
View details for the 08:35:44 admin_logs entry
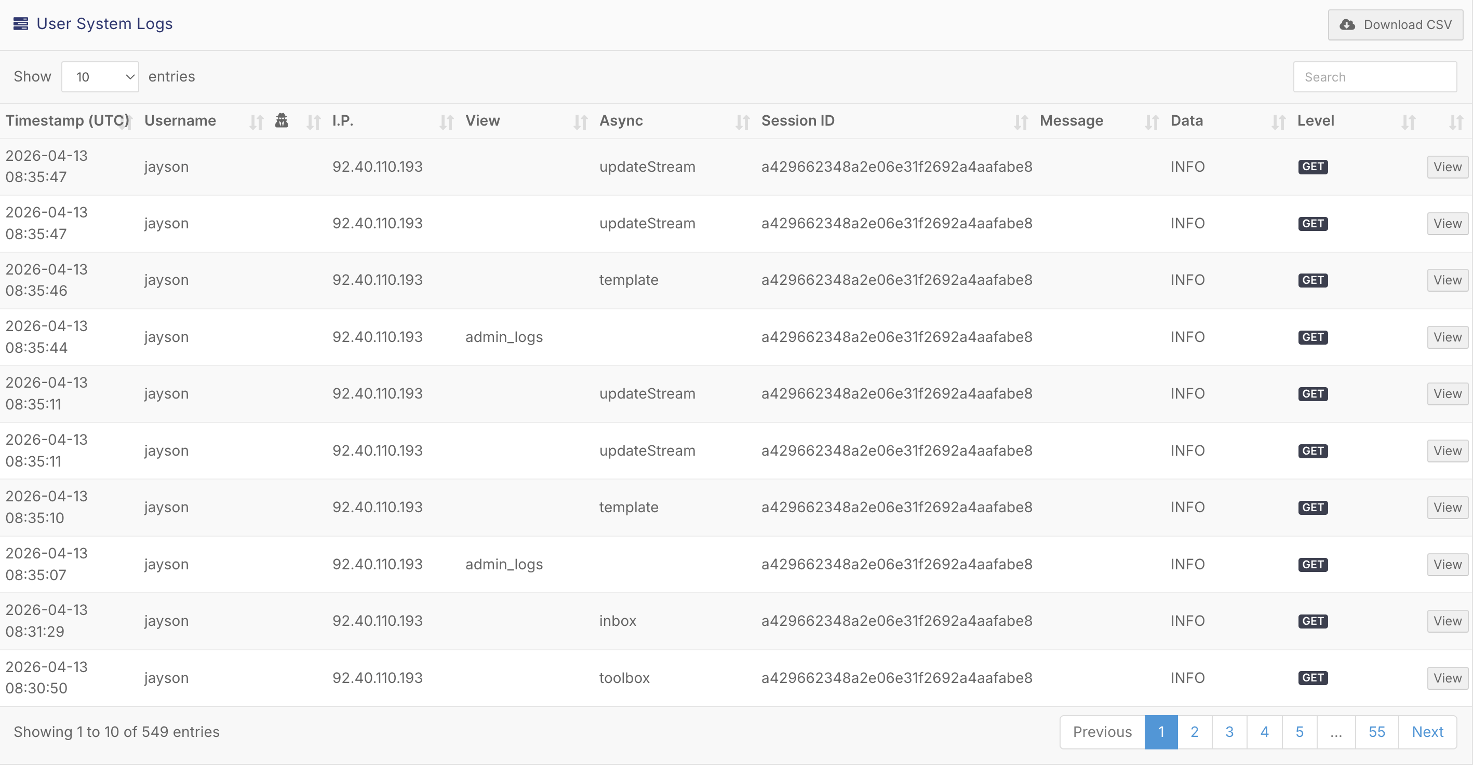1447,337
